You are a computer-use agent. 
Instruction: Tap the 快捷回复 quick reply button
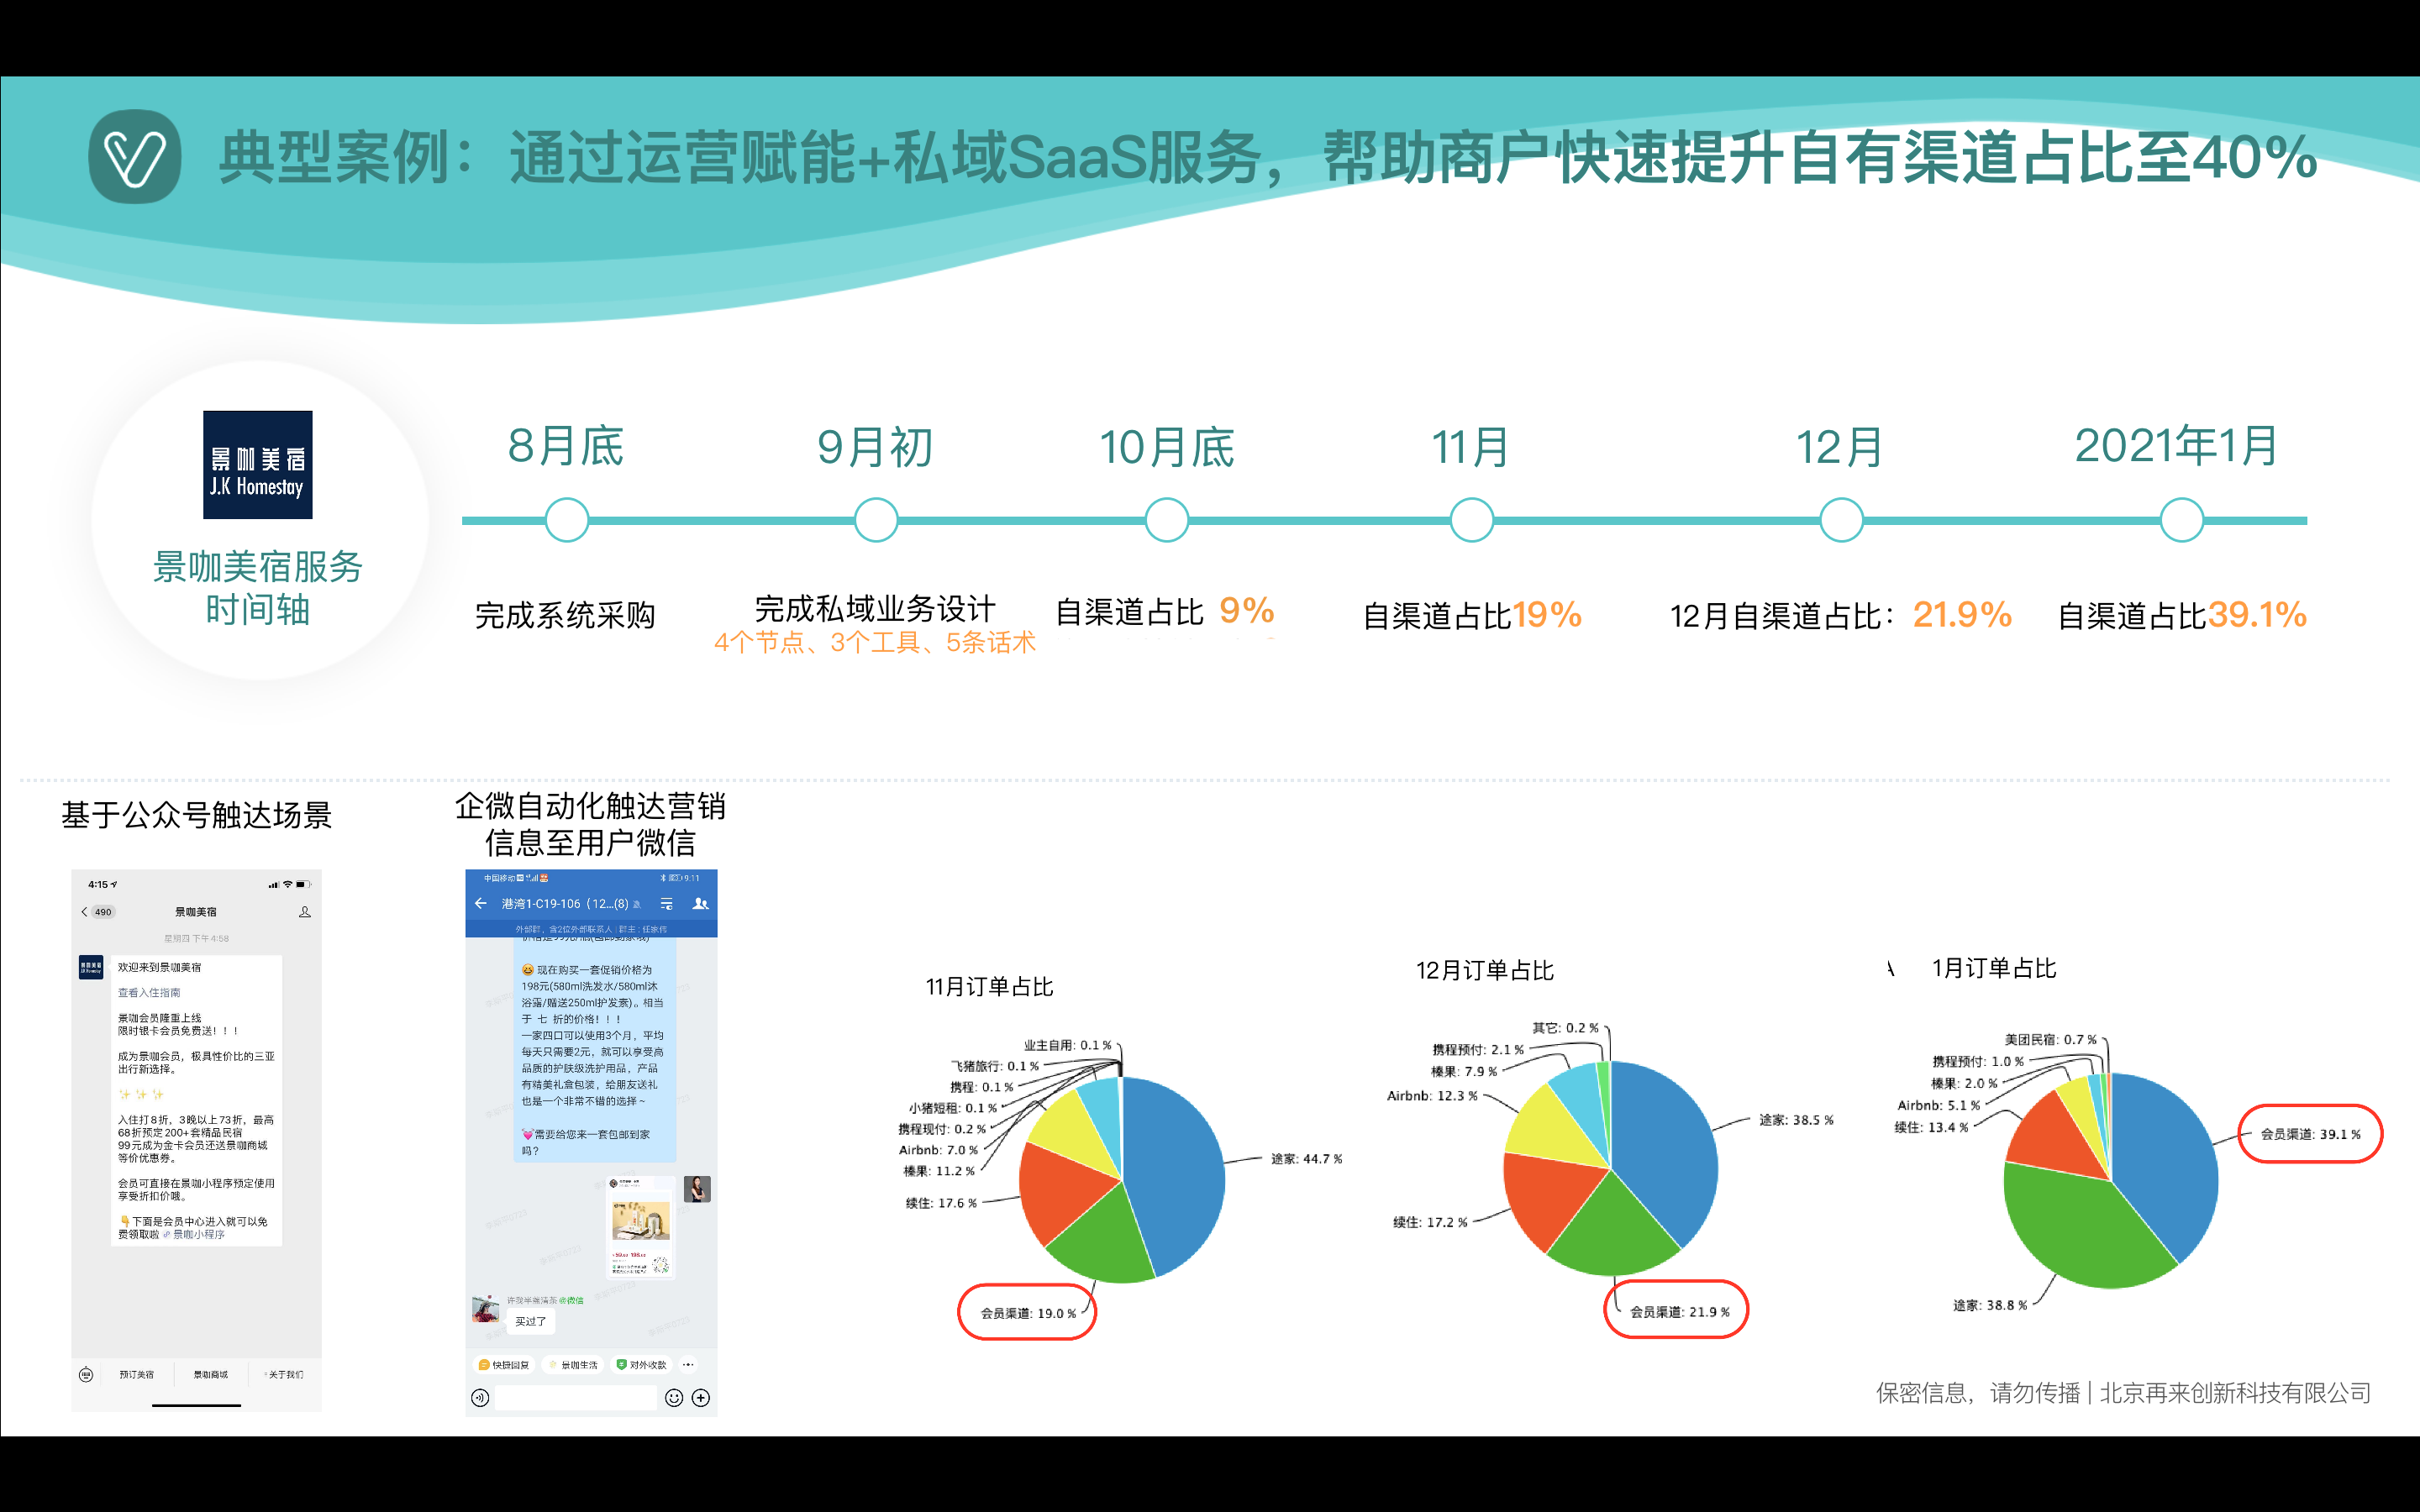coord(504,1364)
